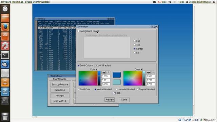Choose the Center image placement option
This screenshot has width=217, height=122.
(135, 49)
